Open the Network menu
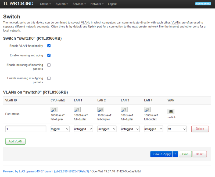The image size is (215, 177). (x=97, y=4)
